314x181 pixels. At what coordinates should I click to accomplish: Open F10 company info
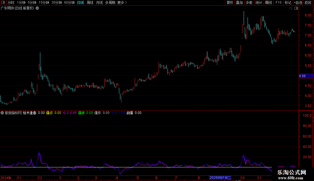[278, 3]
